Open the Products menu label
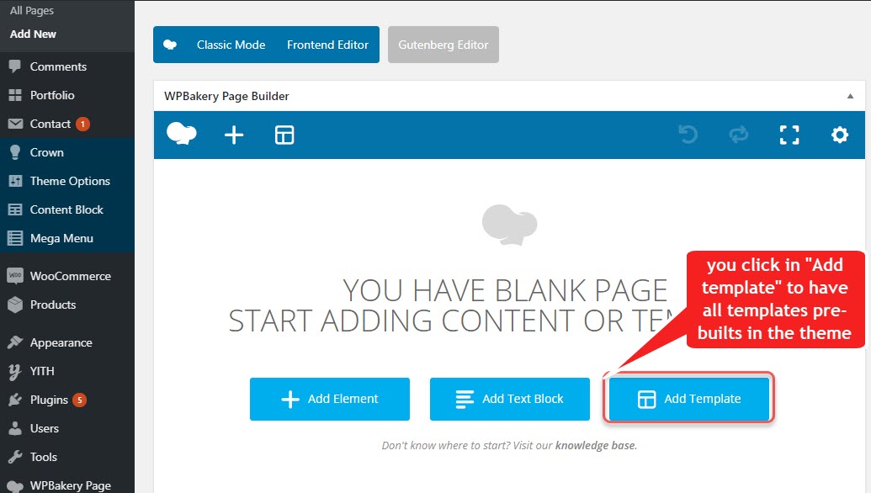Image resolution: width=871 pixels, height=493 pixels. point(53,305)
